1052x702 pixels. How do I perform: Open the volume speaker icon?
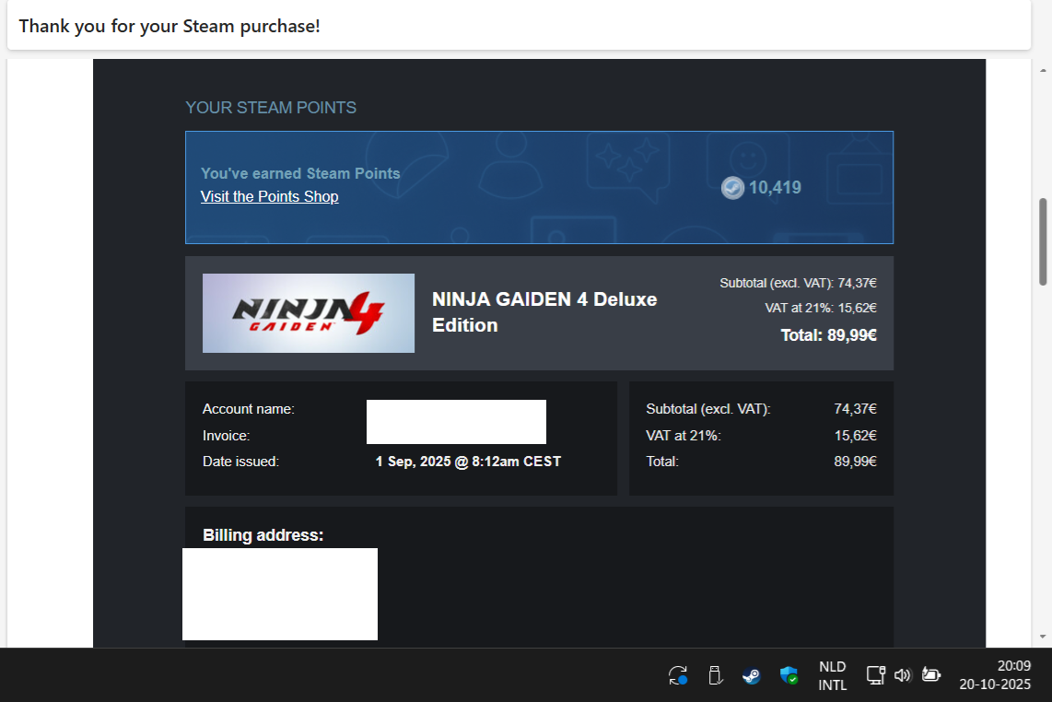[903, 675]
